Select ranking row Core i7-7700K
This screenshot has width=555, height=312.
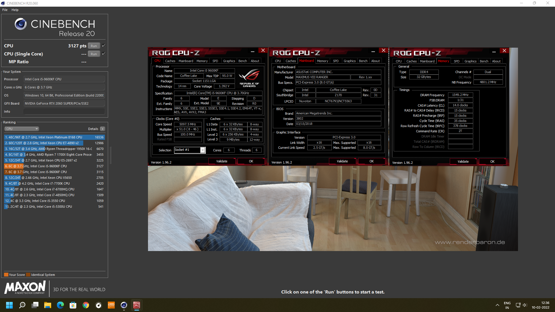pos(54,183)
